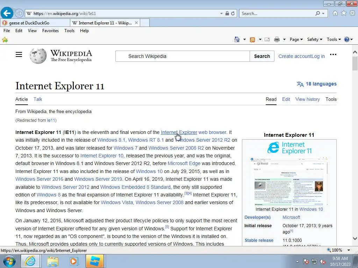
Task: Expand the feeds dropdown arrow
Action: tap(260, 39)
